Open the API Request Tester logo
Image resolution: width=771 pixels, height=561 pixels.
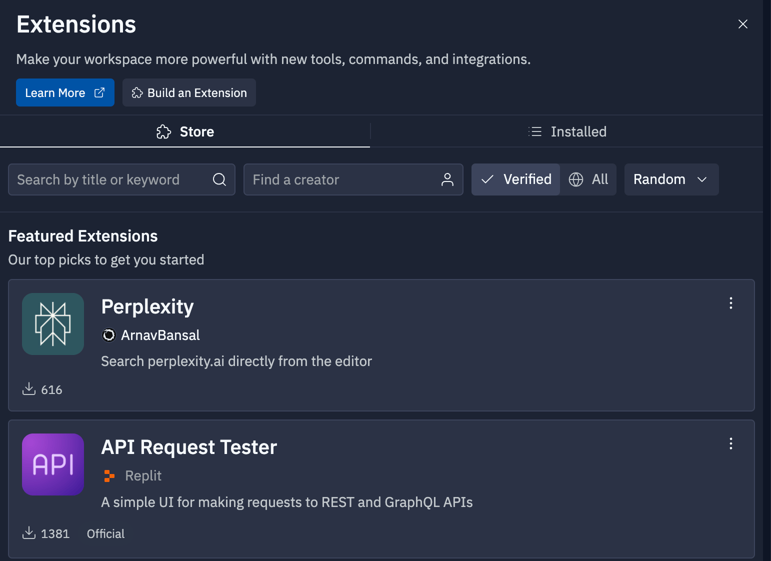point(53,464)
